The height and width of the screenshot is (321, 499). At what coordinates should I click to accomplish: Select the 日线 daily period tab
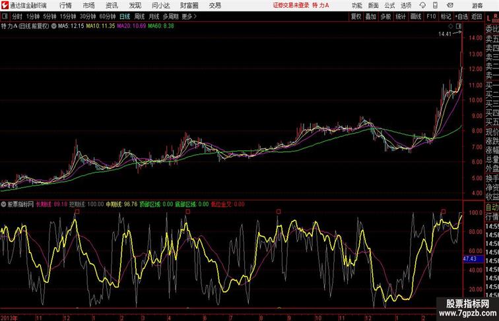coord(125,16)
